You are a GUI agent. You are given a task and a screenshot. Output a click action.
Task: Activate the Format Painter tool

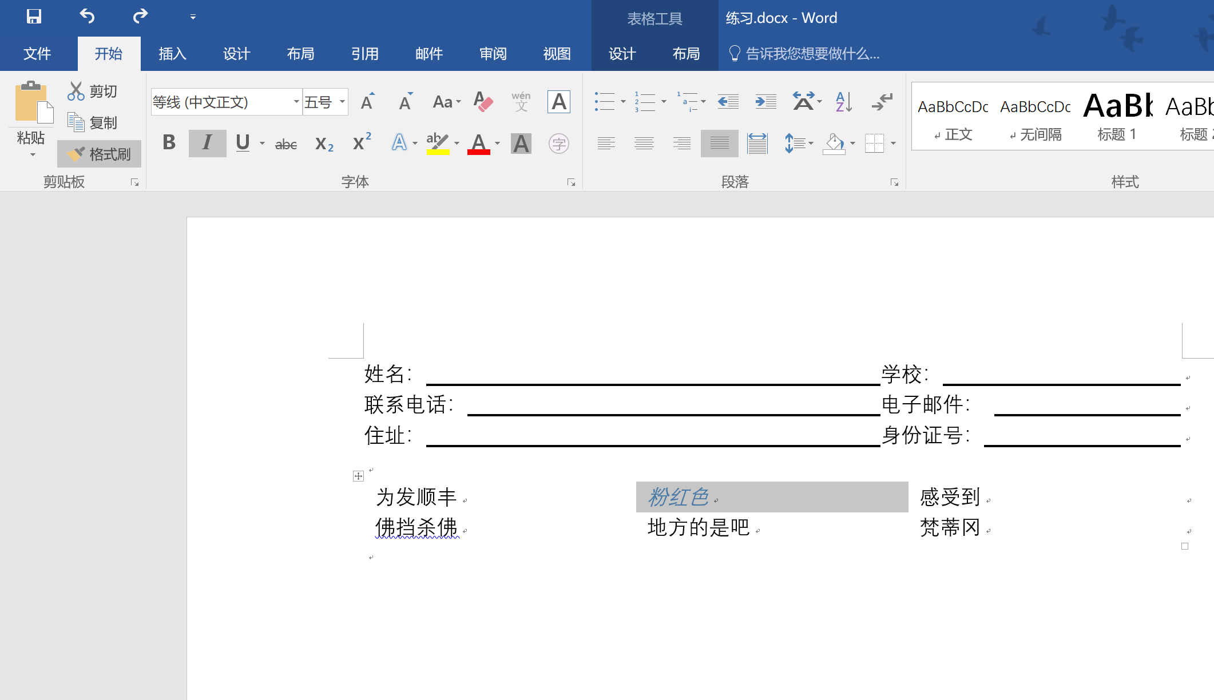(x=98, y=153)
